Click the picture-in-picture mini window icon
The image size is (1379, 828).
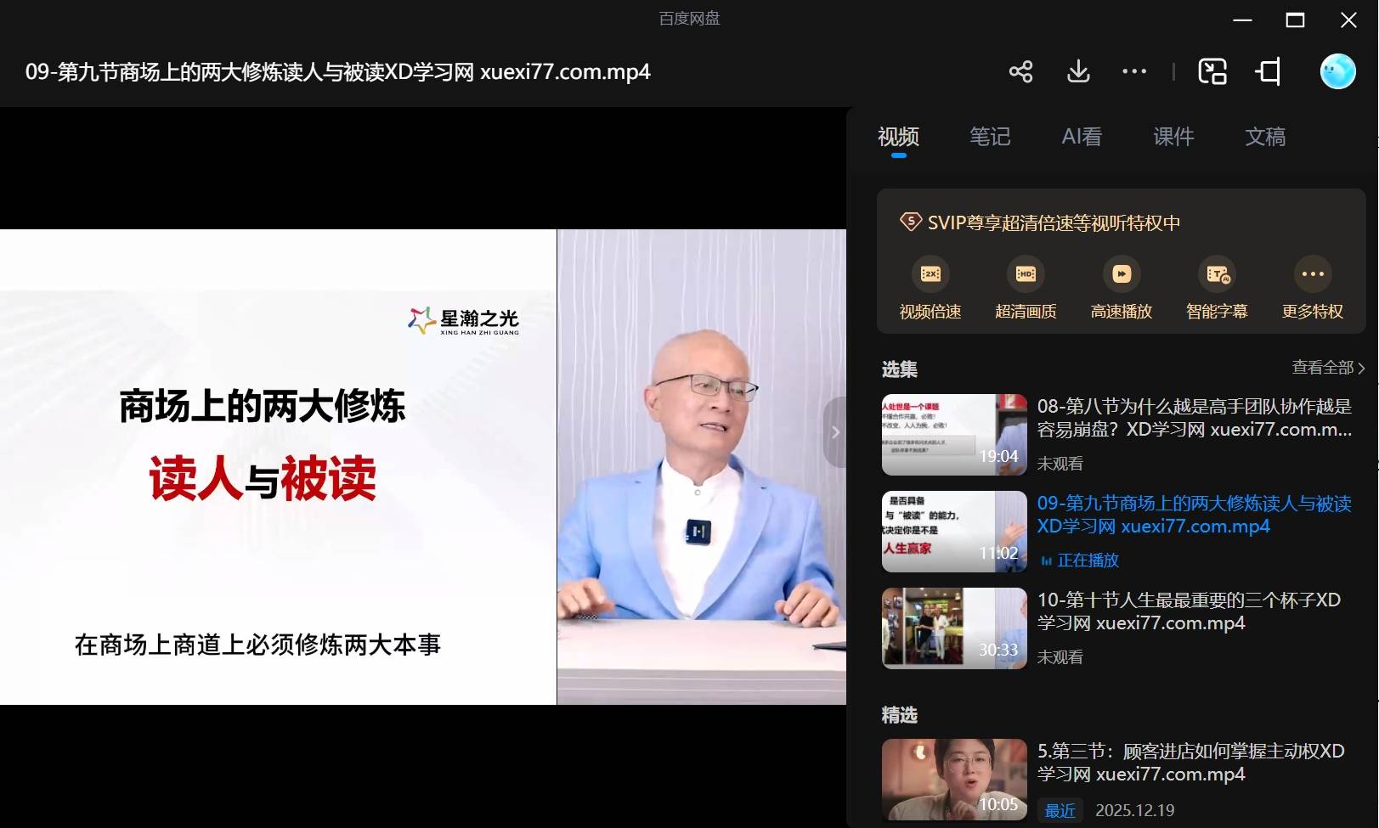click(1212, 71)
